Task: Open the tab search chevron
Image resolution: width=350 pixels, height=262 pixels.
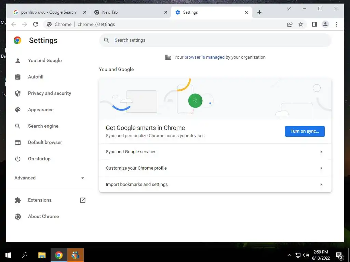Action: tap(288, 9)
